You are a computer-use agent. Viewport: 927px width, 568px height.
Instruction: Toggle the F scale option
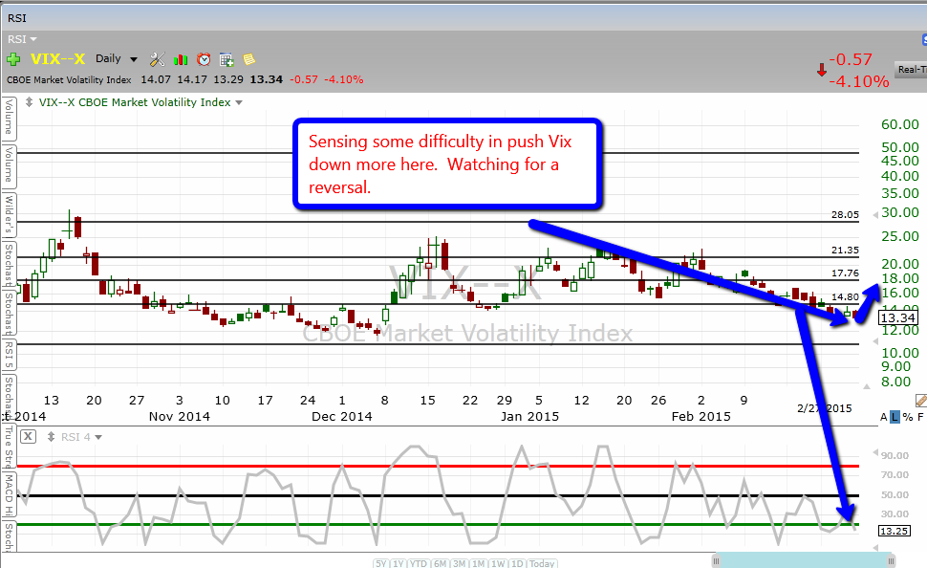920,417
